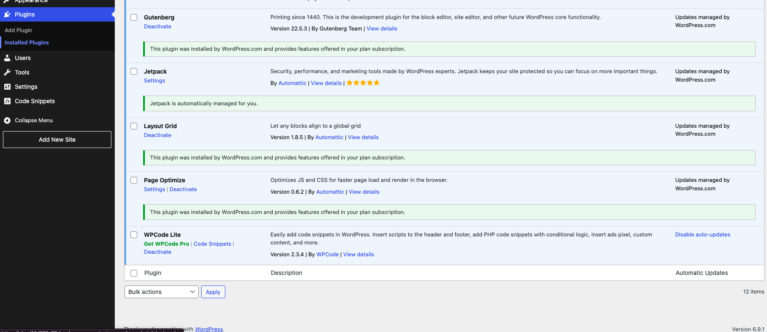Tick the Page Optimize checkbox

pyautogui.click(x=134, y=180)
